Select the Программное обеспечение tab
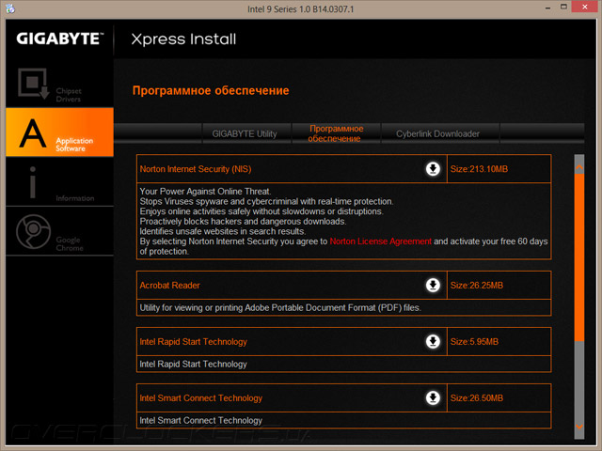This screenshot has height=451, width=602. [x=336, y=133]
